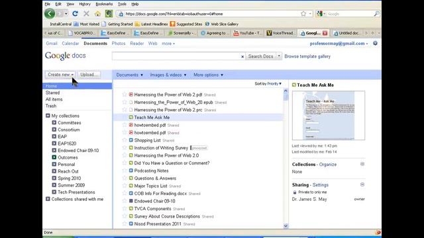Switch to the YouTube browser tab
The height and width of the screenshot is (238, 424).
click(x=248, y=33)
